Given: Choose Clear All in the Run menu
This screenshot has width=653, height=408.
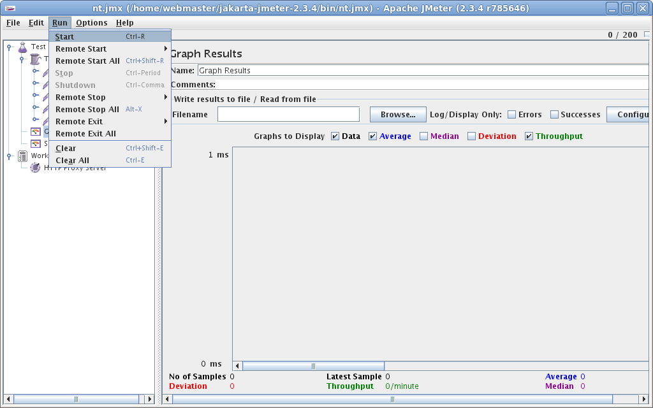Looking at the screenshot, I should 110,160.
